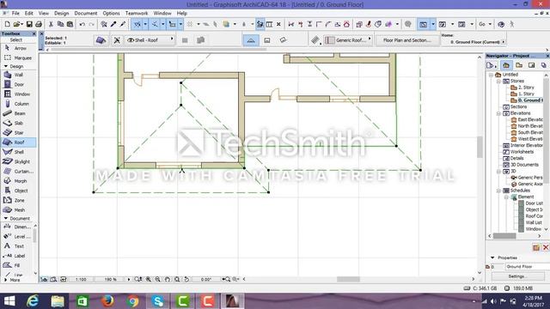Open the Edit menu
The width and height of the screenshot is (550, 309).
point(28,14)
